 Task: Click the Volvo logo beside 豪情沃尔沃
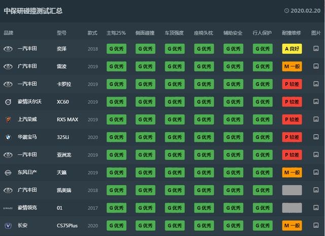pos(8,102)
